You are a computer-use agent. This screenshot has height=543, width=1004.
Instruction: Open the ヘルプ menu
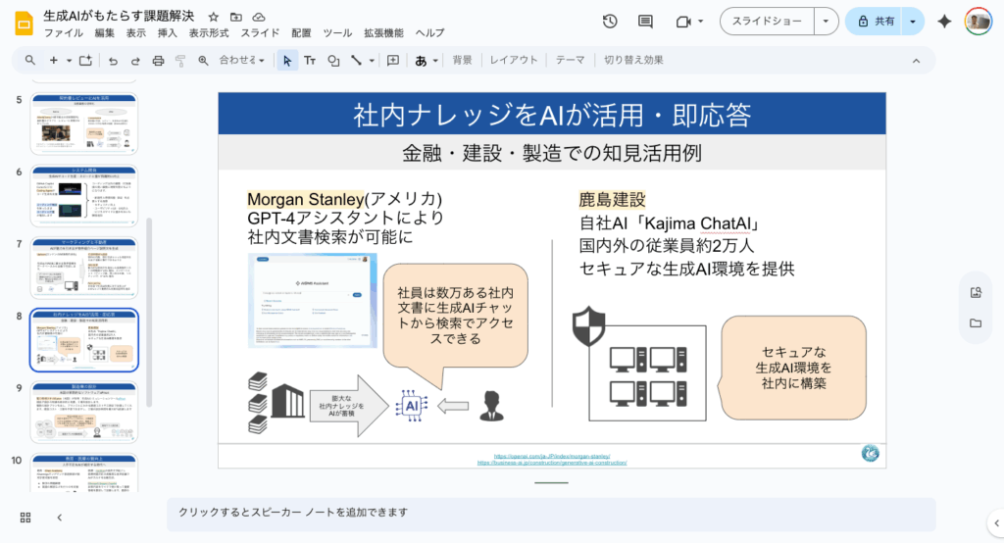[x=429, y=33]
